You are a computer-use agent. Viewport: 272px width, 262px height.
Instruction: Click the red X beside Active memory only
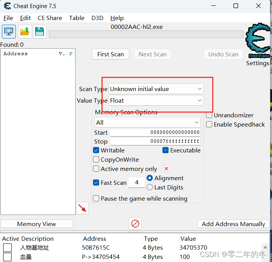166,169
